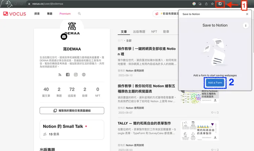This screenshot has width=254, height=151.
Task: Open article 教你如何在 Notion 繪製五種顏色主題的視覺圖表
Action: click(x=147, y=89)
